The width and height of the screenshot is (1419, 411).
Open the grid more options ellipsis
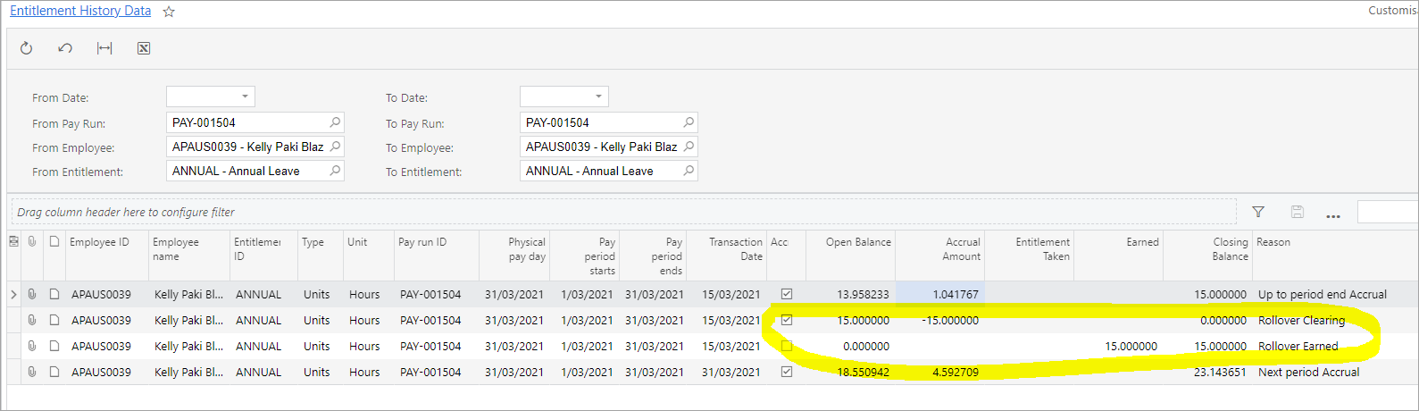(1333, 214)
